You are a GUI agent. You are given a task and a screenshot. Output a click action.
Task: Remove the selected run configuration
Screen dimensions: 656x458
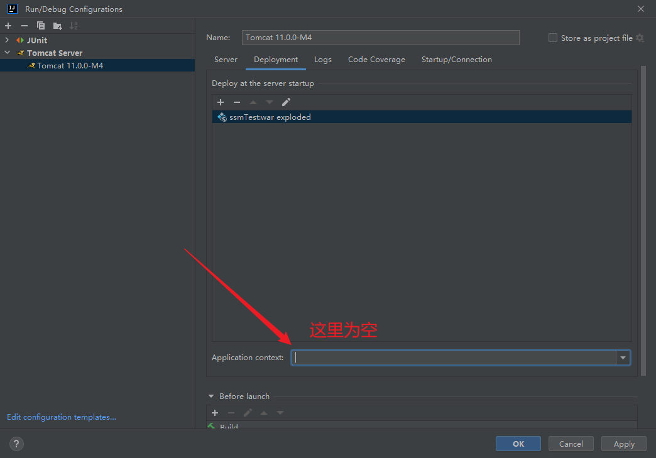tap(25, 26)
